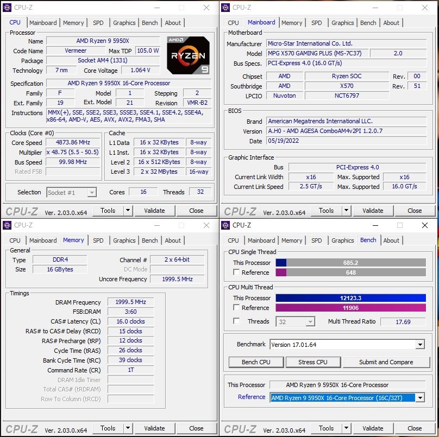The height and width of the screenshot is (437, 439).
Task: Click single-thread Reference bar 648
Action: click(x=350, y=272)
